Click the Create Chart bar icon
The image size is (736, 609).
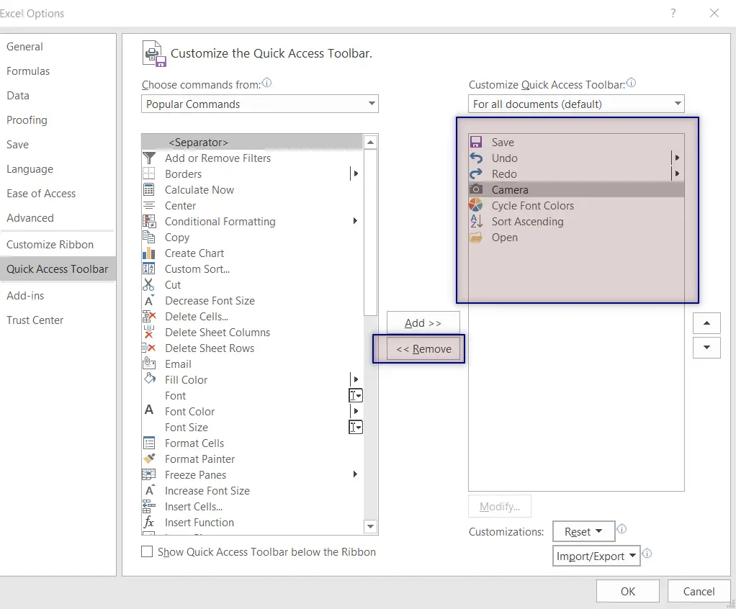click(x=149, y=253)
